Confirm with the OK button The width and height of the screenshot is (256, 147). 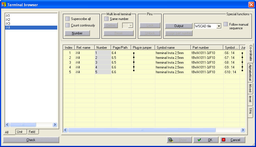206,140
